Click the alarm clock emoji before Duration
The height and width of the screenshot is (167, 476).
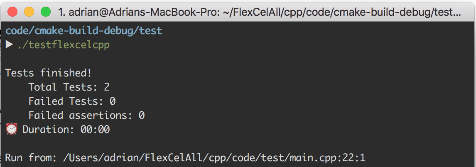click(12, 129)
